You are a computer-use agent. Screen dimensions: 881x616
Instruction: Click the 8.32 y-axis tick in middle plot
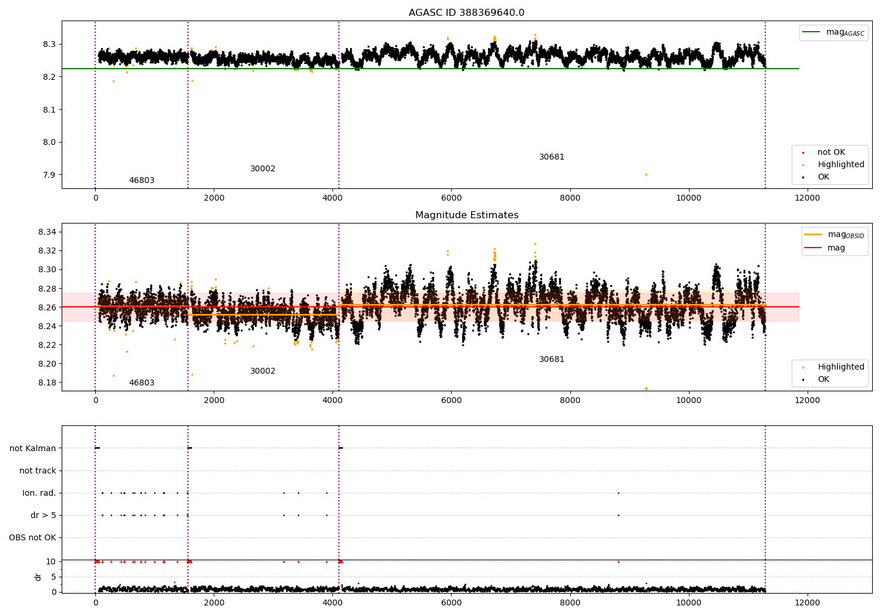click(47, 251)
